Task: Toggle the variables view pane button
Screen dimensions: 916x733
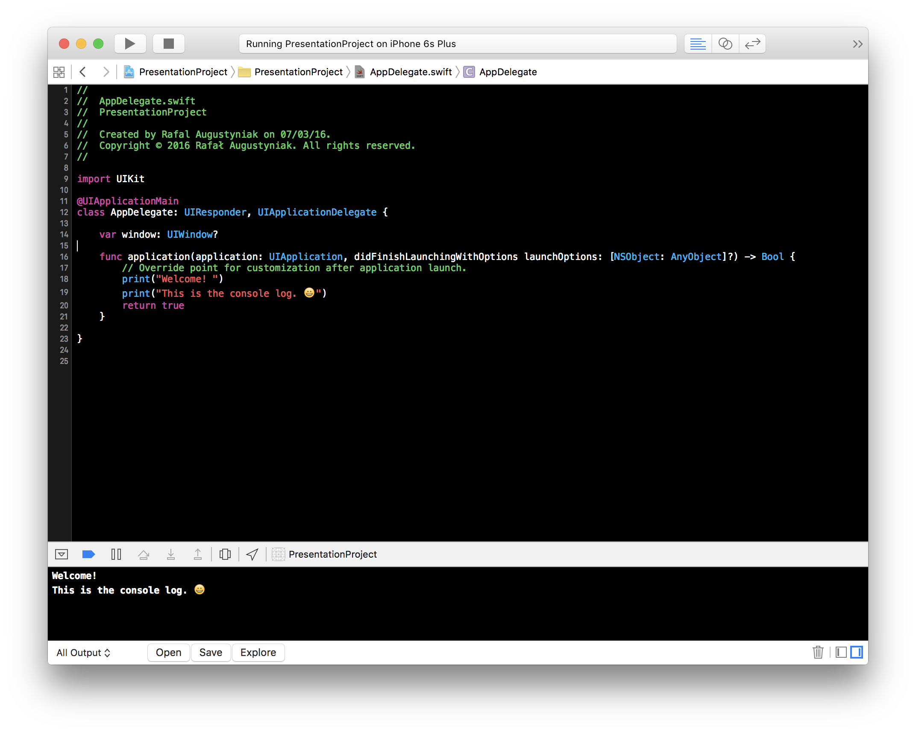Action: point(841,652)
